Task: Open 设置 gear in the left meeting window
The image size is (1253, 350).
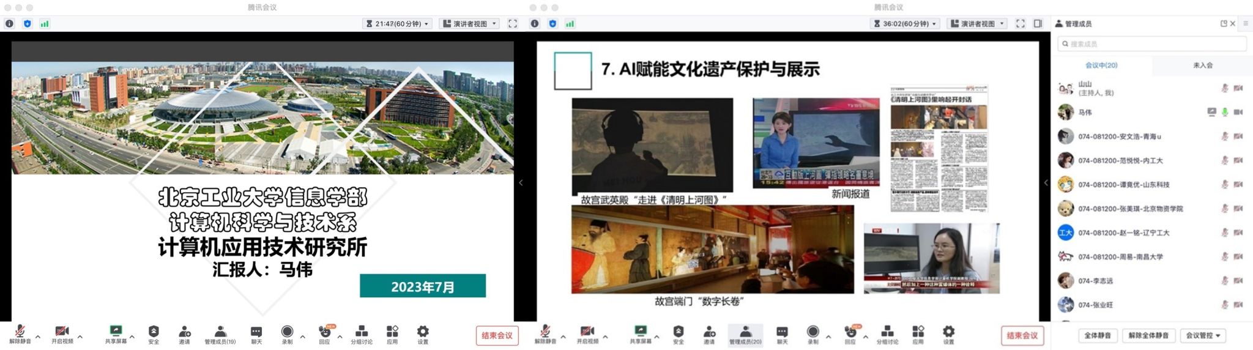Action: (423, 332)
